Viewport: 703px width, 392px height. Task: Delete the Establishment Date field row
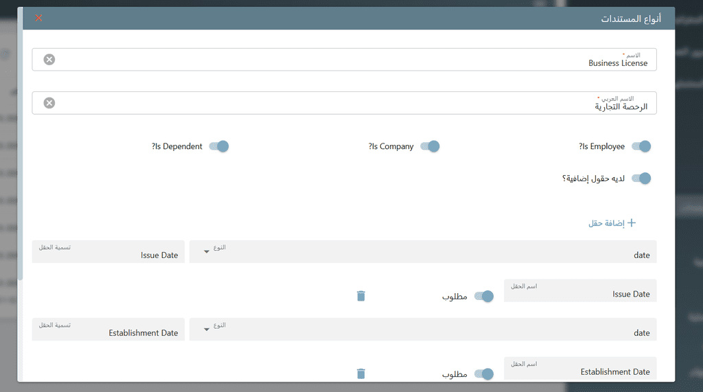click(x=361, y=373)
